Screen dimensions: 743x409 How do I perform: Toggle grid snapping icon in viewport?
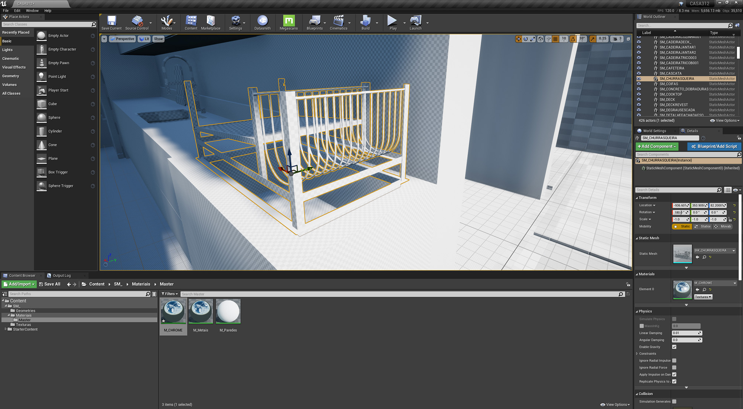point(555,39)
